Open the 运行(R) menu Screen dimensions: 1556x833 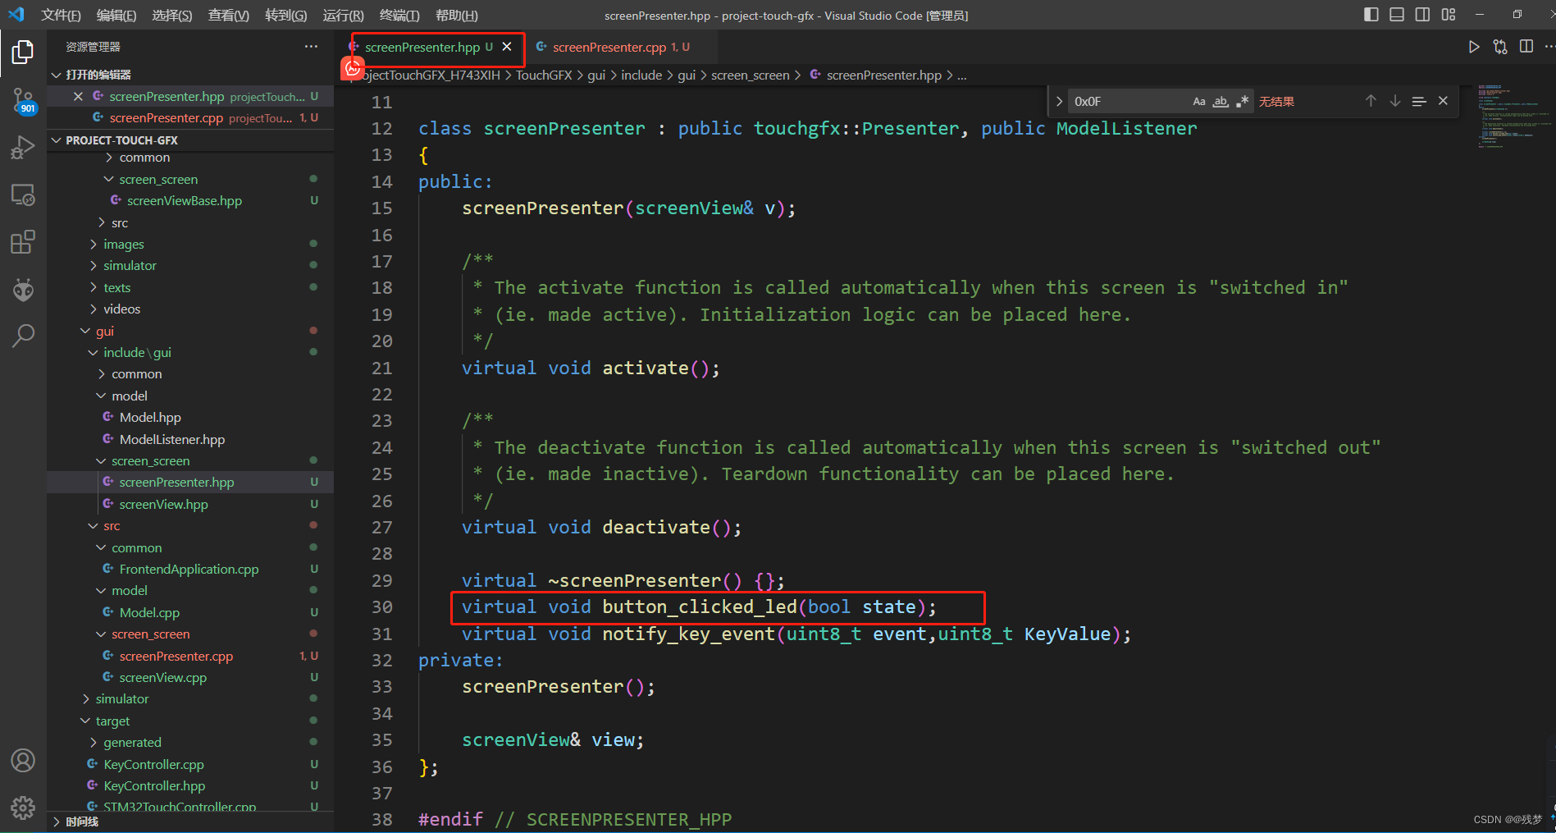click(344, 15)
